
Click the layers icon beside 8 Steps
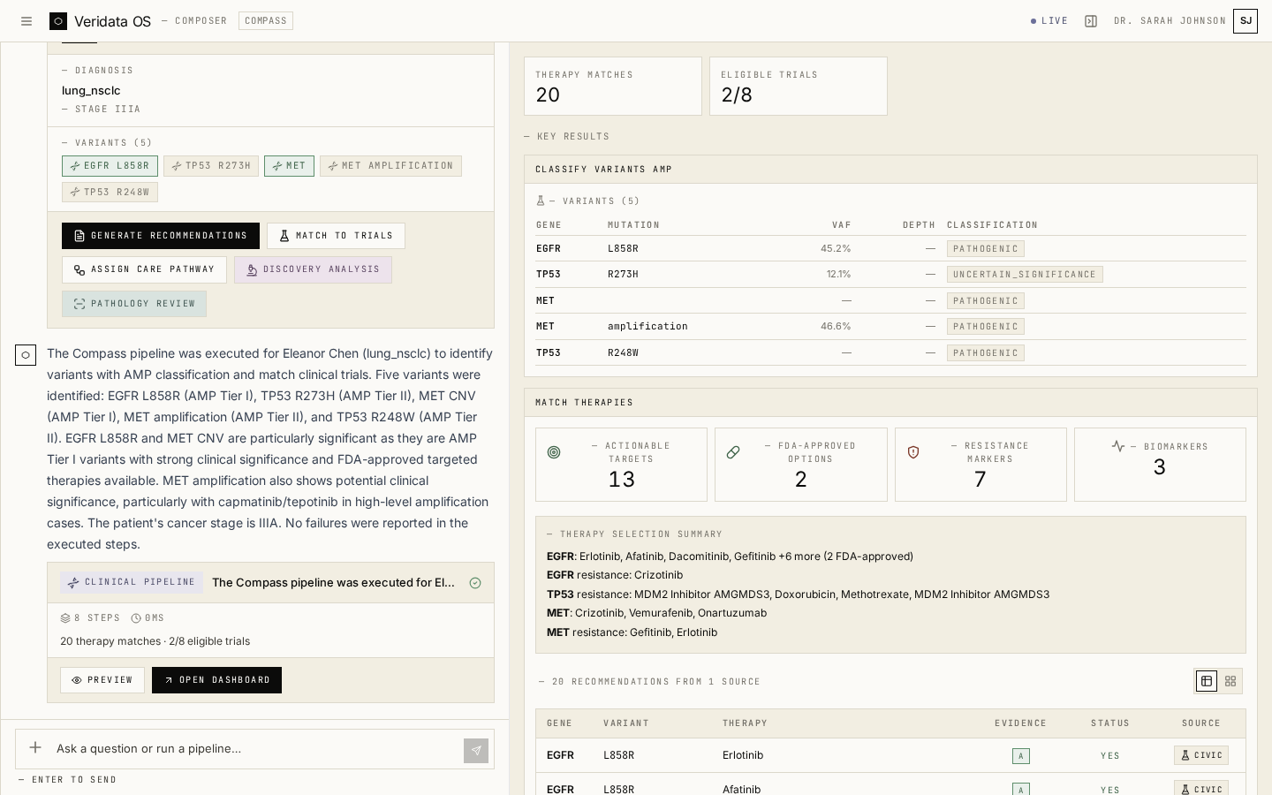click(x=65, y=618)
